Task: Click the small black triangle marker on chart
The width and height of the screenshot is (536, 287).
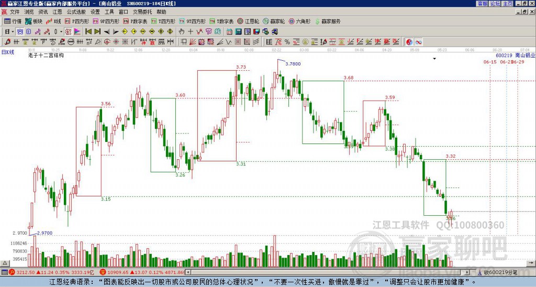Action: point(434,59)
